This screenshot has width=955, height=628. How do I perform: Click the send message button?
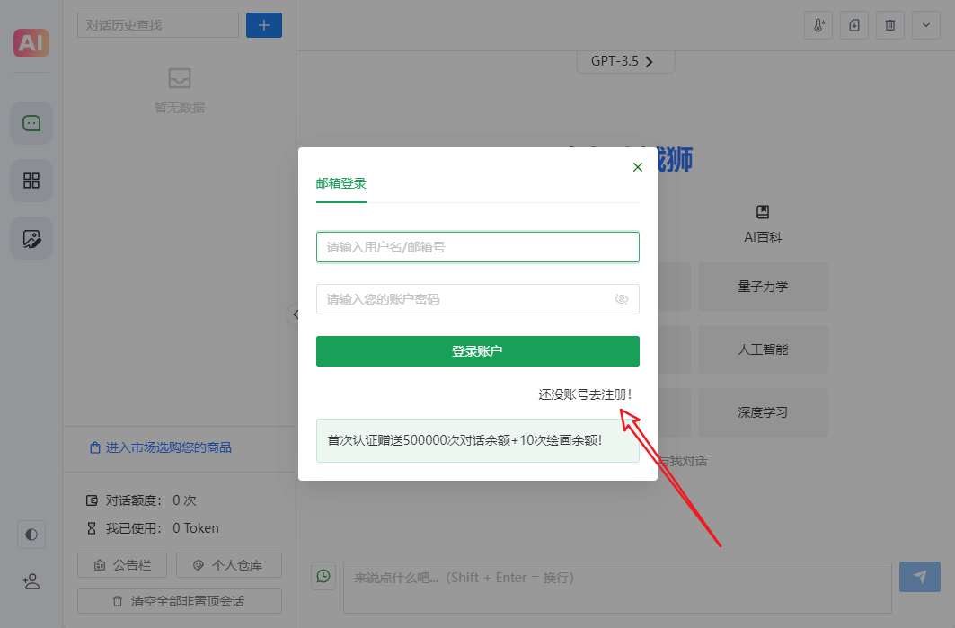(919, 576)
